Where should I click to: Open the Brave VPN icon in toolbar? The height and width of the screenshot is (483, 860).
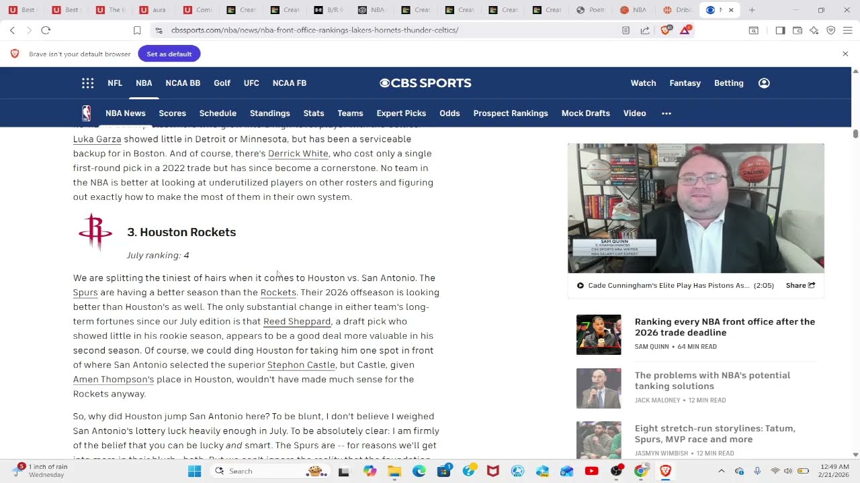click(831, 30)
